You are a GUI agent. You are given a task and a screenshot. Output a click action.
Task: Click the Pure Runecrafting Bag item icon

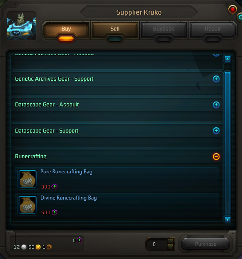point(27,179)
